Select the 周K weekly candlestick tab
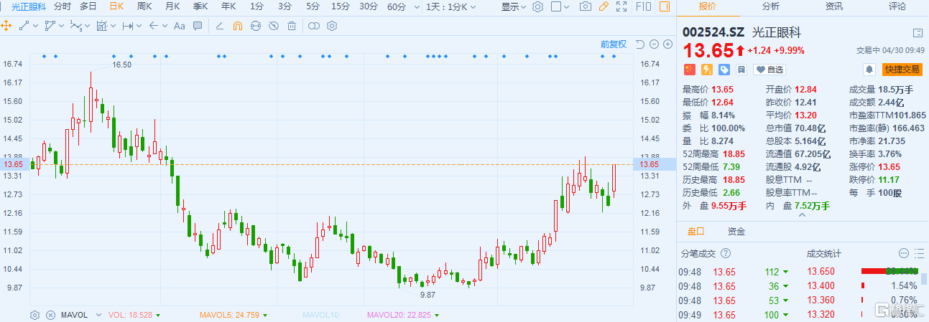929x322 pixels. pyautogui.click(x=144, y=6)
